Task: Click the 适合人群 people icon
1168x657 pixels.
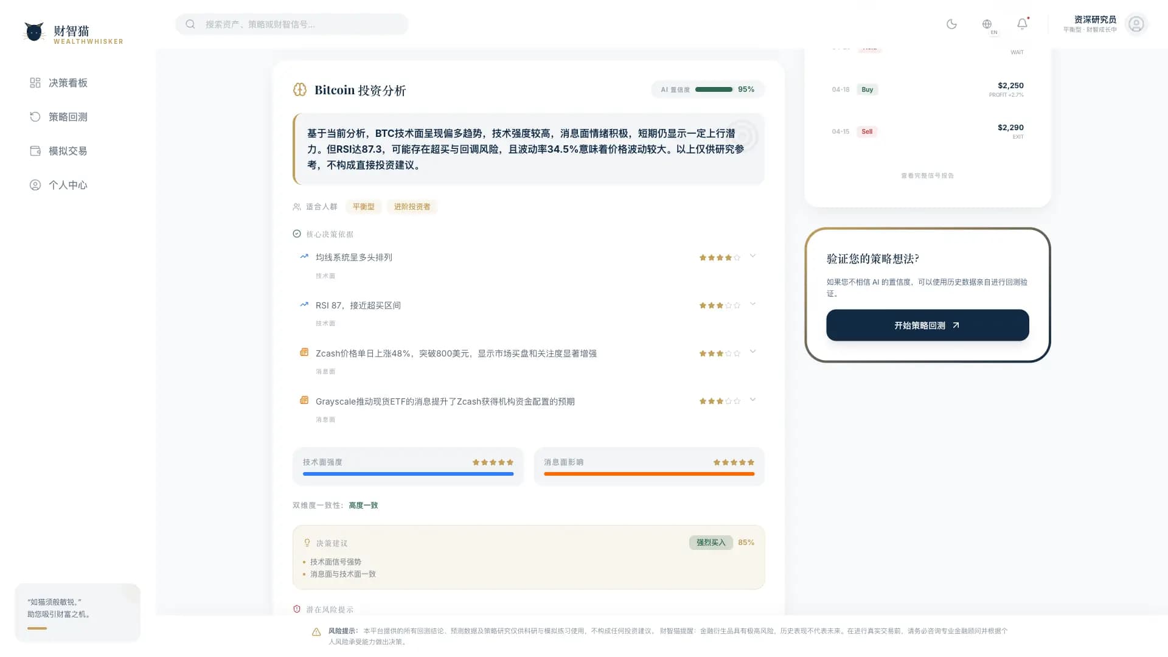Action: pyautogui.click(x=297, y=207)
